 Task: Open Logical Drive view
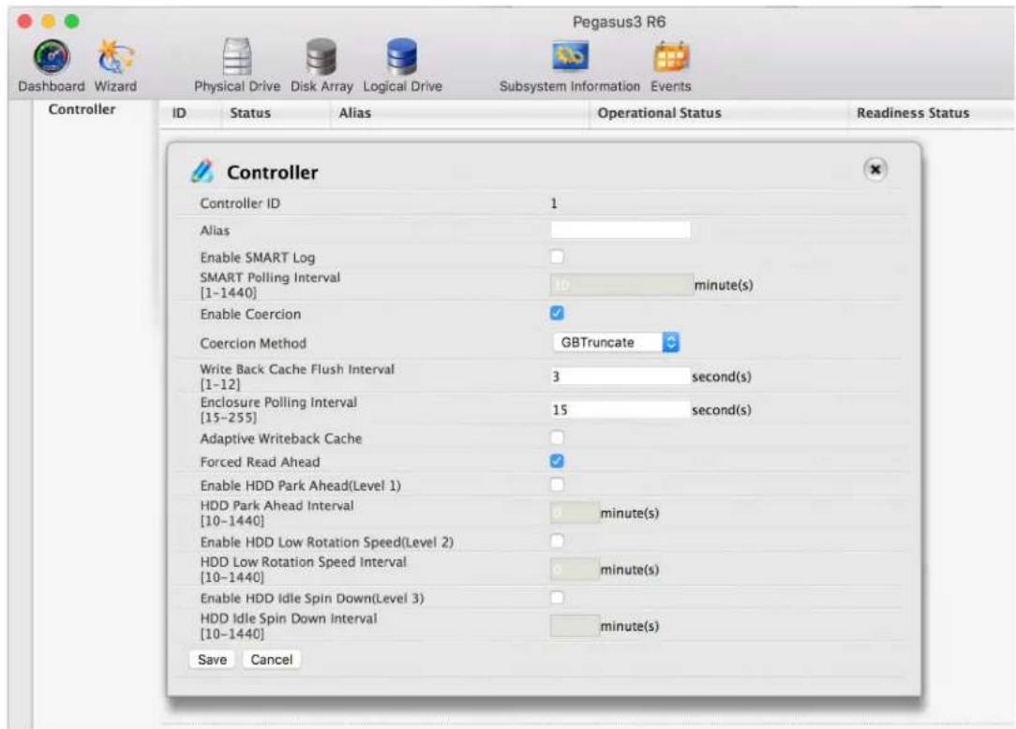coord(402,67)
